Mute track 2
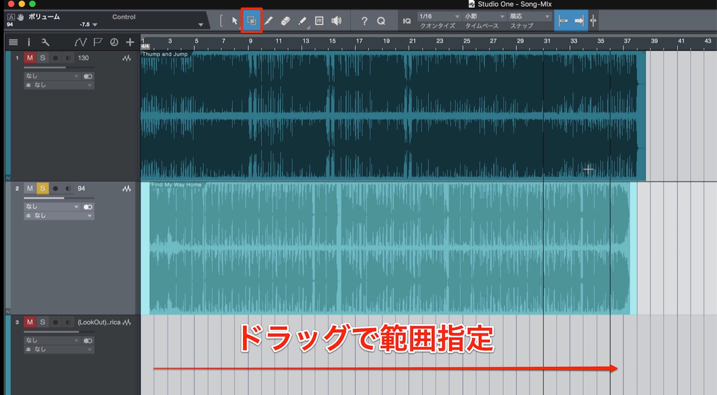 (x=30, y=188)
